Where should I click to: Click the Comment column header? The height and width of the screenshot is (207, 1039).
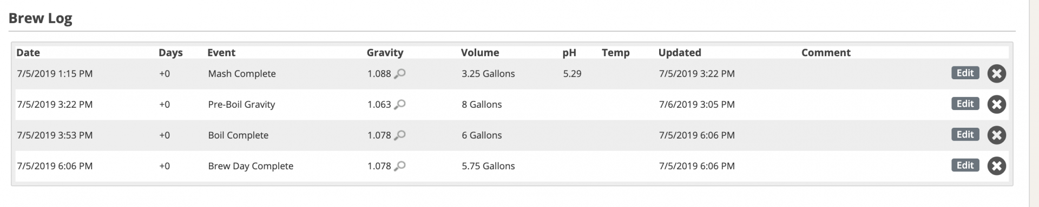click(826, 52)
